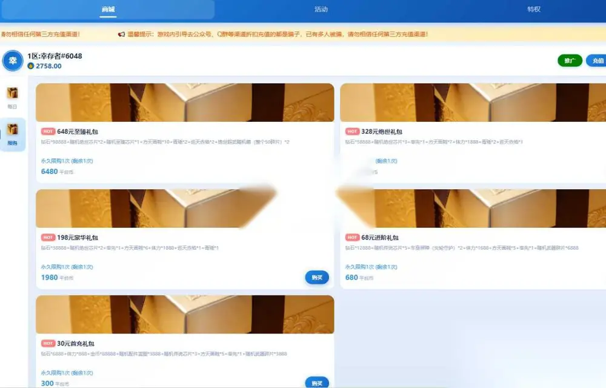Screen dimensions: 606x388
Task: Click the blue 幸 avatar icon
Action: [x=13, y=61]
